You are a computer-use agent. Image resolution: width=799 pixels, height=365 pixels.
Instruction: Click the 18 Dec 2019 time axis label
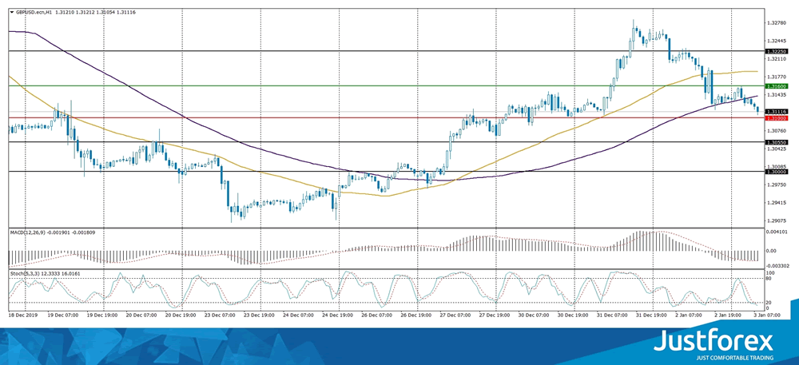[x=23, y=315]
